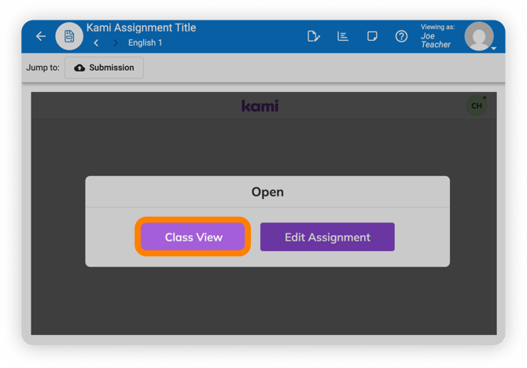Screen dimensions: 527x368
Task: Open the user avatar menu
Action: click(479, 36)
